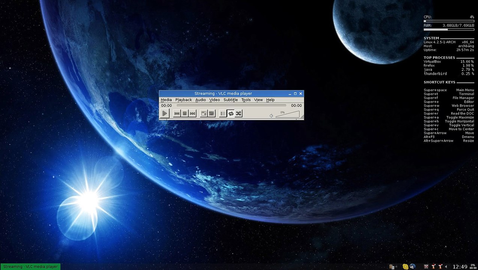
Task: Toggle loop mode in VLC
Action: (231, 113)
